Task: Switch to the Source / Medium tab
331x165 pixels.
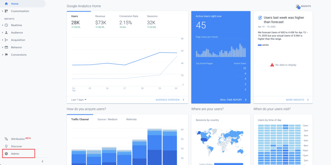Action: [x=107, y=120]
